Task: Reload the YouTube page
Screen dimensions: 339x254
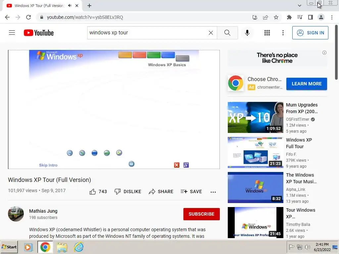Action: pyautogui.click(x=28, y=17)
